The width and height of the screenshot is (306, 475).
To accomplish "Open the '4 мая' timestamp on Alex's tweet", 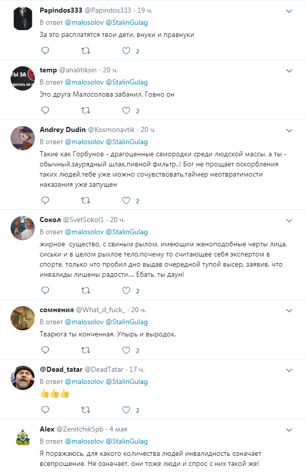I will 118,429.
